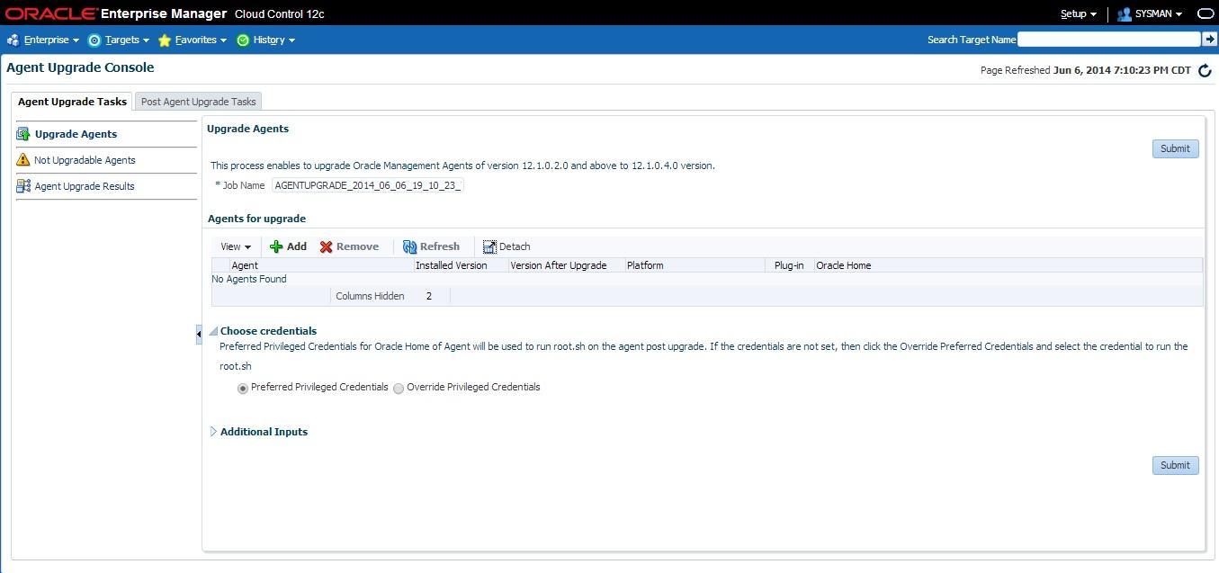Refresh the page using the refresh icon

1205,70
